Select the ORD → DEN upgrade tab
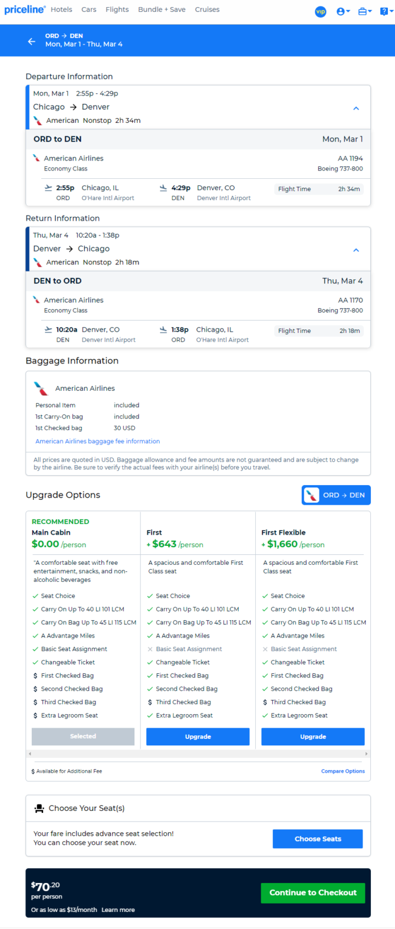 (336, 495)
